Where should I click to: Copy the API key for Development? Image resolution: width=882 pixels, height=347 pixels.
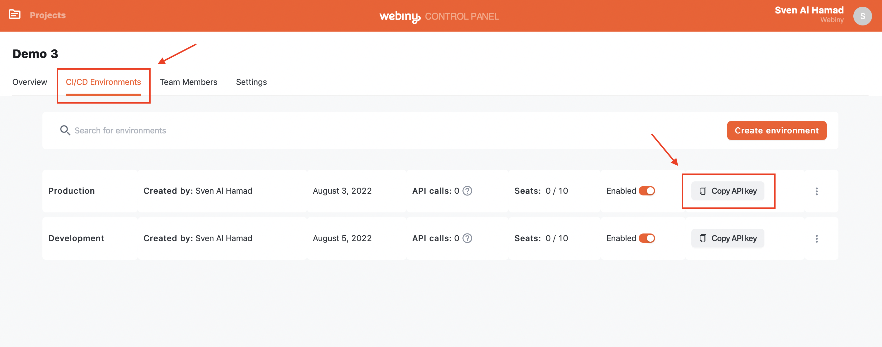pyautogui.click(x=728, y=238)
